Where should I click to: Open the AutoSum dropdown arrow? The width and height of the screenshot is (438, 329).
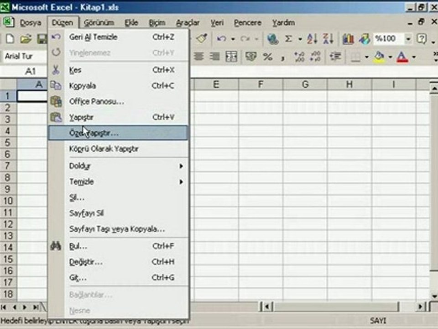[300, 39]
